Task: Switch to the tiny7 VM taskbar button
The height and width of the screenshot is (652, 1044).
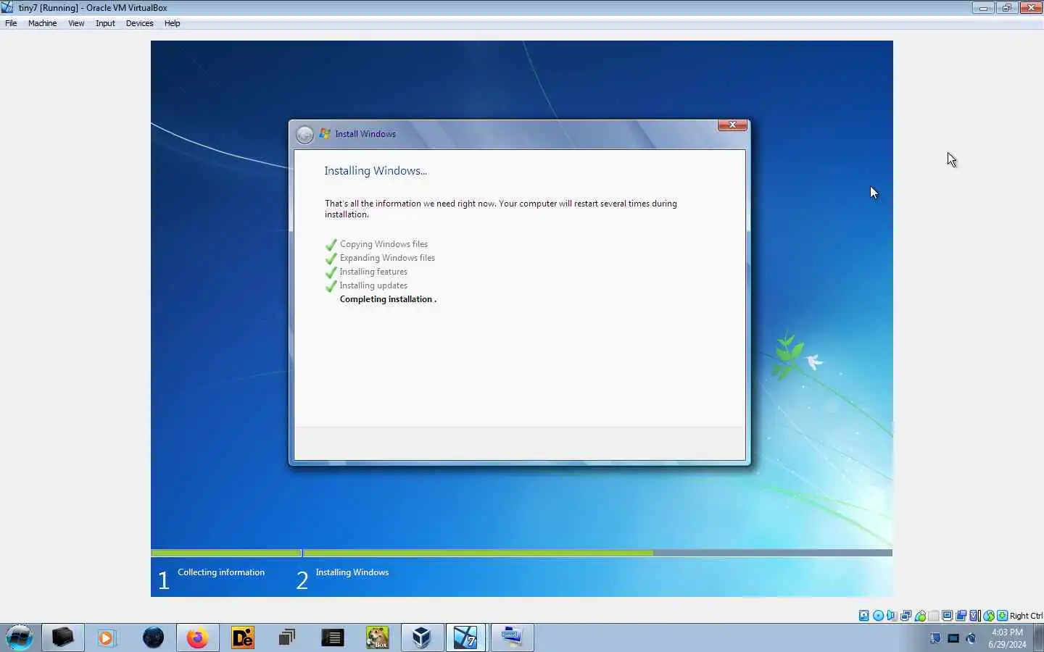Action: click(x=465, y=638)
